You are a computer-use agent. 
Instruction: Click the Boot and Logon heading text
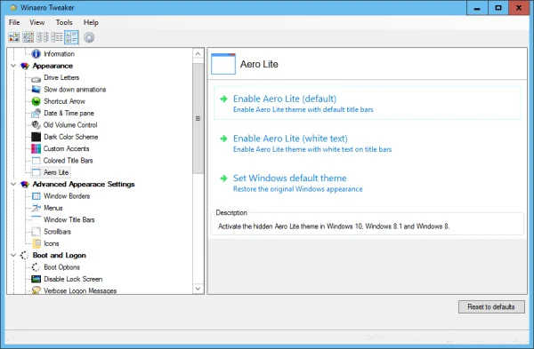[x=60, y=255]
